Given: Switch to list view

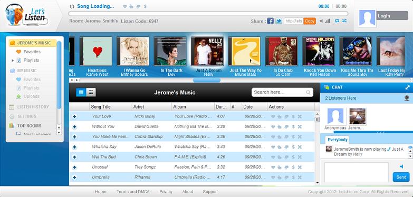Looking at the screenshot, I should point(81,92).
